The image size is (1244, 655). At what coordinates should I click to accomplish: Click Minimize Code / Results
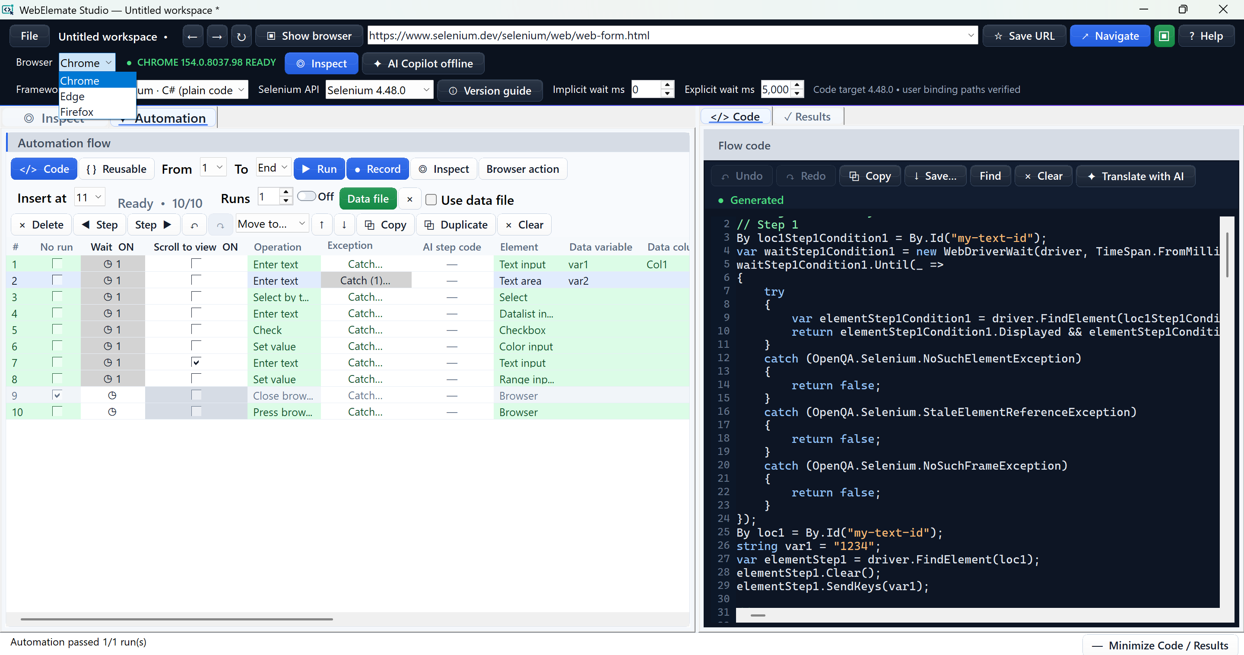(x=1160, y=645)
